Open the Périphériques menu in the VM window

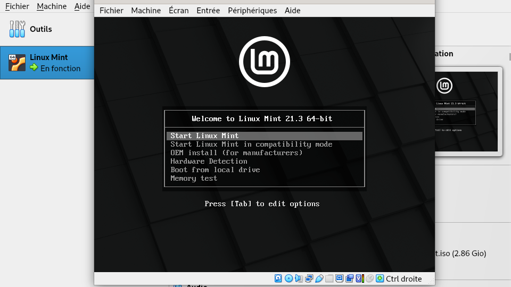click(x=252, y=11)
